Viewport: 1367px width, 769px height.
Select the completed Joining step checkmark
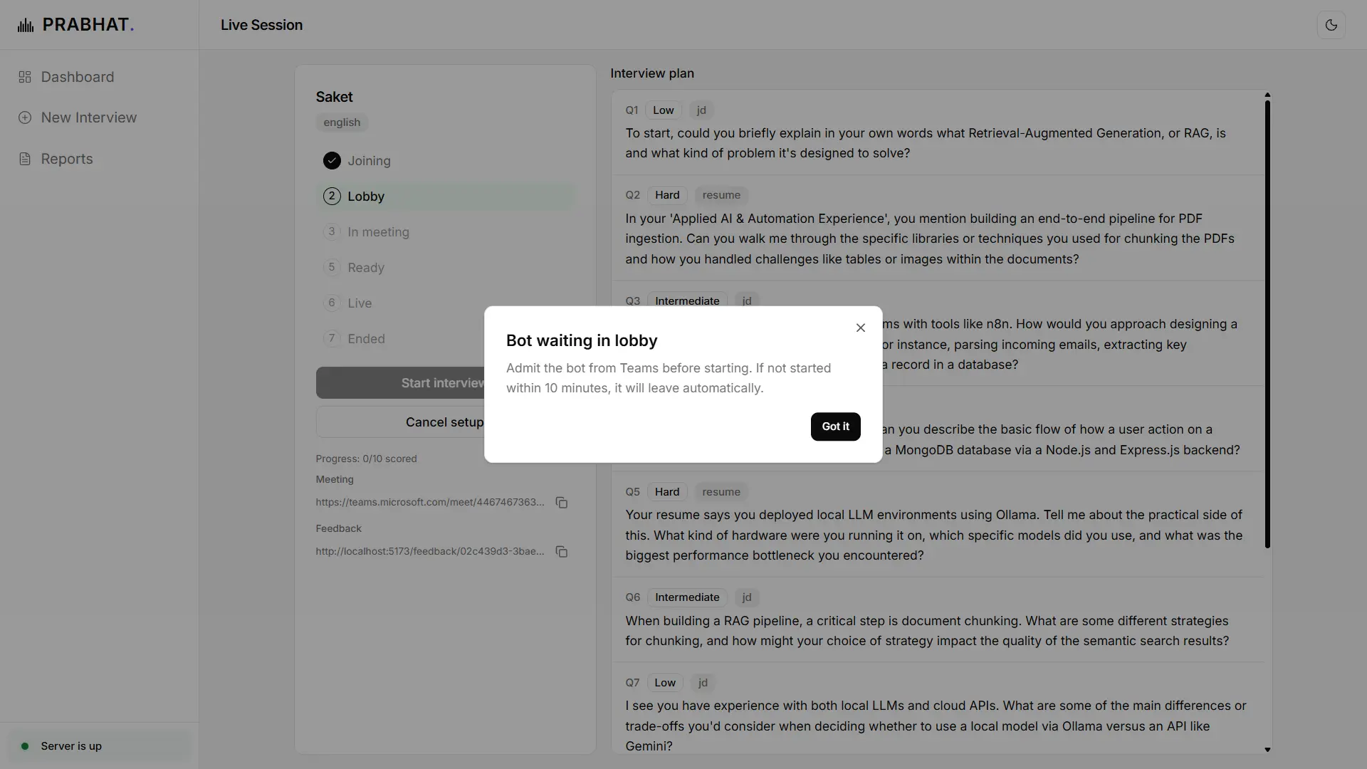pyautogui.click(x=332, y=161)
